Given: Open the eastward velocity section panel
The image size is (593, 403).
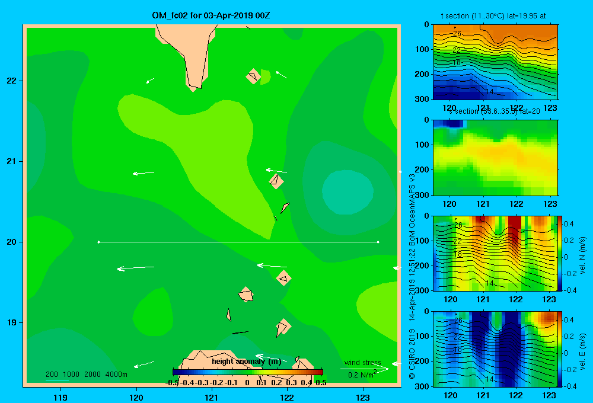Looking at the screenshot, I should coord(495,349).
